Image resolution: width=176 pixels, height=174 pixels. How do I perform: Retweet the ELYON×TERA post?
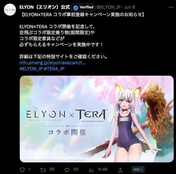tap(43, 170)
